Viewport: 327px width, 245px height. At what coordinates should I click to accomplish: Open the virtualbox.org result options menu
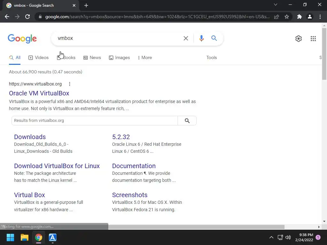click(69, 84)
